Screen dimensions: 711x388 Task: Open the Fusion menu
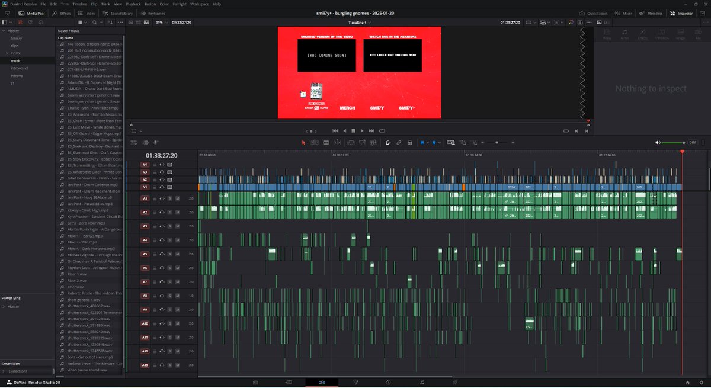click(150, 4)
